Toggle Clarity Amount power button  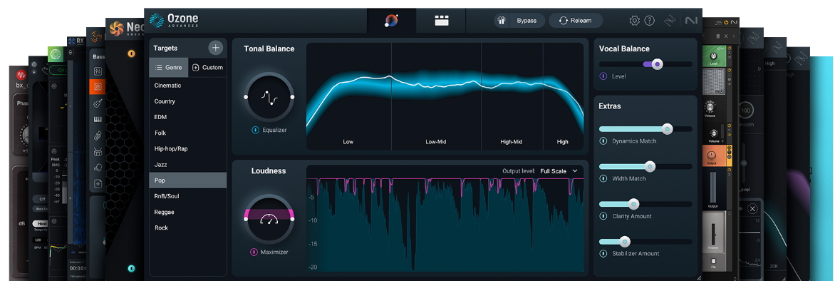(603, 216)
